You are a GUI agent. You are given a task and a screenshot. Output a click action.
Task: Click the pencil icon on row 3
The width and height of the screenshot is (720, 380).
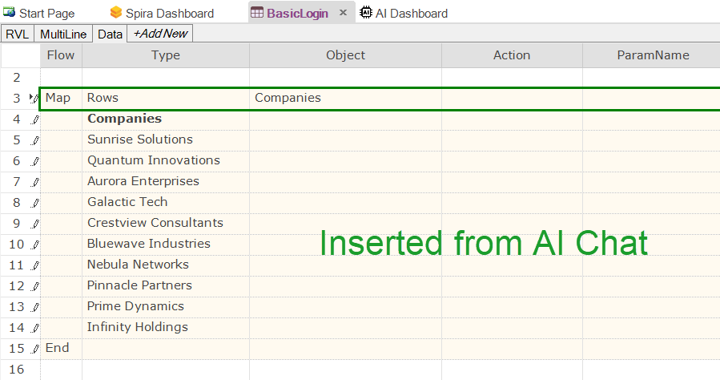(x=34, y=99)
